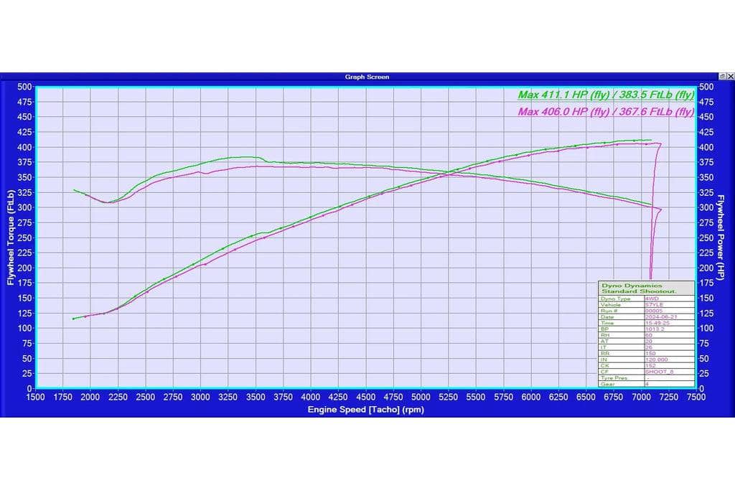Click the 300 label on power axis
735x490 pixels.
point(706,207)
